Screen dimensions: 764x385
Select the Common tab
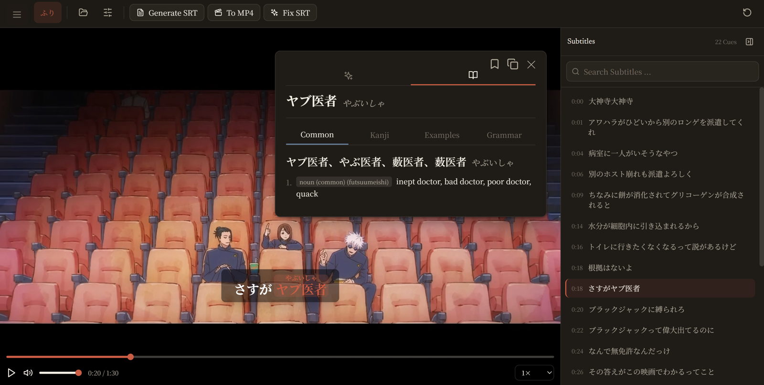tap(317, 135)
